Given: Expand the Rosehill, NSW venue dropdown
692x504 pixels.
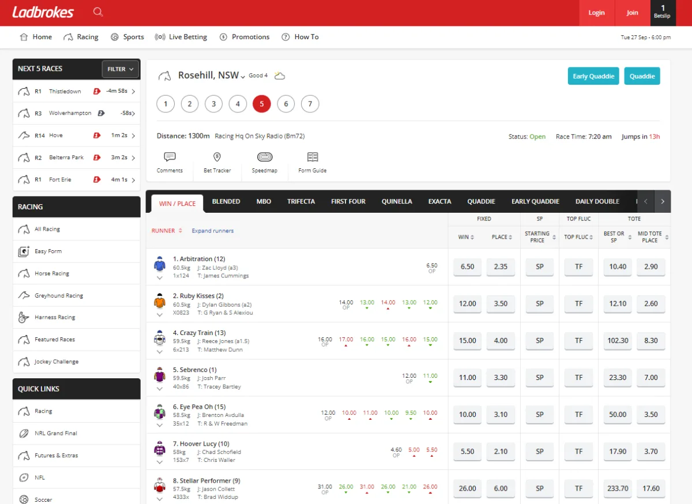Looking at the screenshot, I should [x=243, y=77].
